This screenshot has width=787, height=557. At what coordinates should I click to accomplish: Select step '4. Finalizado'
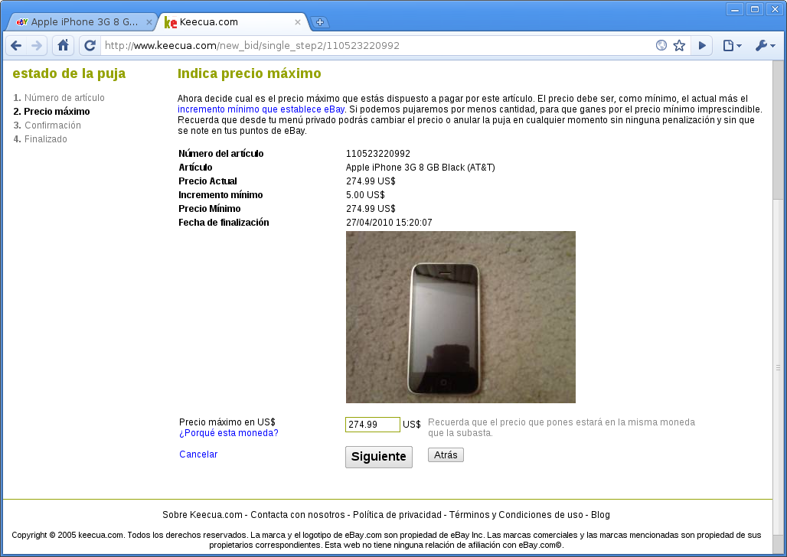point(40,139)
